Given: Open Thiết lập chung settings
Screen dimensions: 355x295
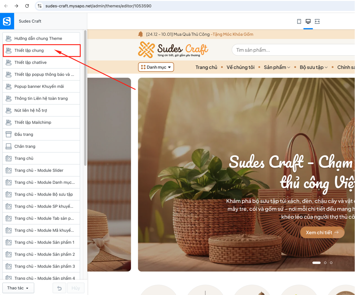Looking at the screenshot, I should 41,50.
